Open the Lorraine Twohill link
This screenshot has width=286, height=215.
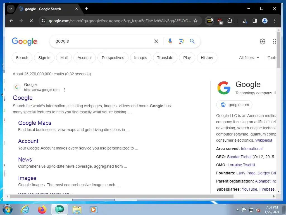[x=241, y=165]
